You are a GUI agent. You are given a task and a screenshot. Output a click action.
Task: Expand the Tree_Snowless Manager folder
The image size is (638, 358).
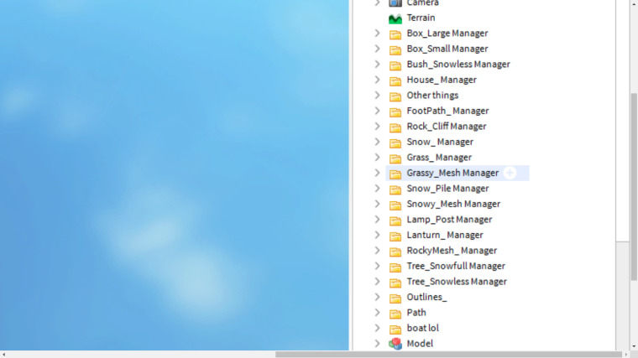377,282
